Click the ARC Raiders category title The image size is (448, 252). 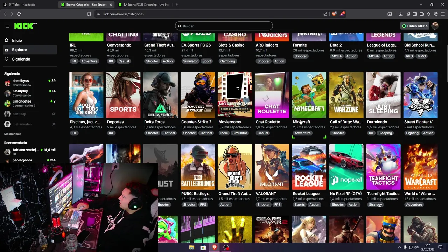(x=267, y=45)
